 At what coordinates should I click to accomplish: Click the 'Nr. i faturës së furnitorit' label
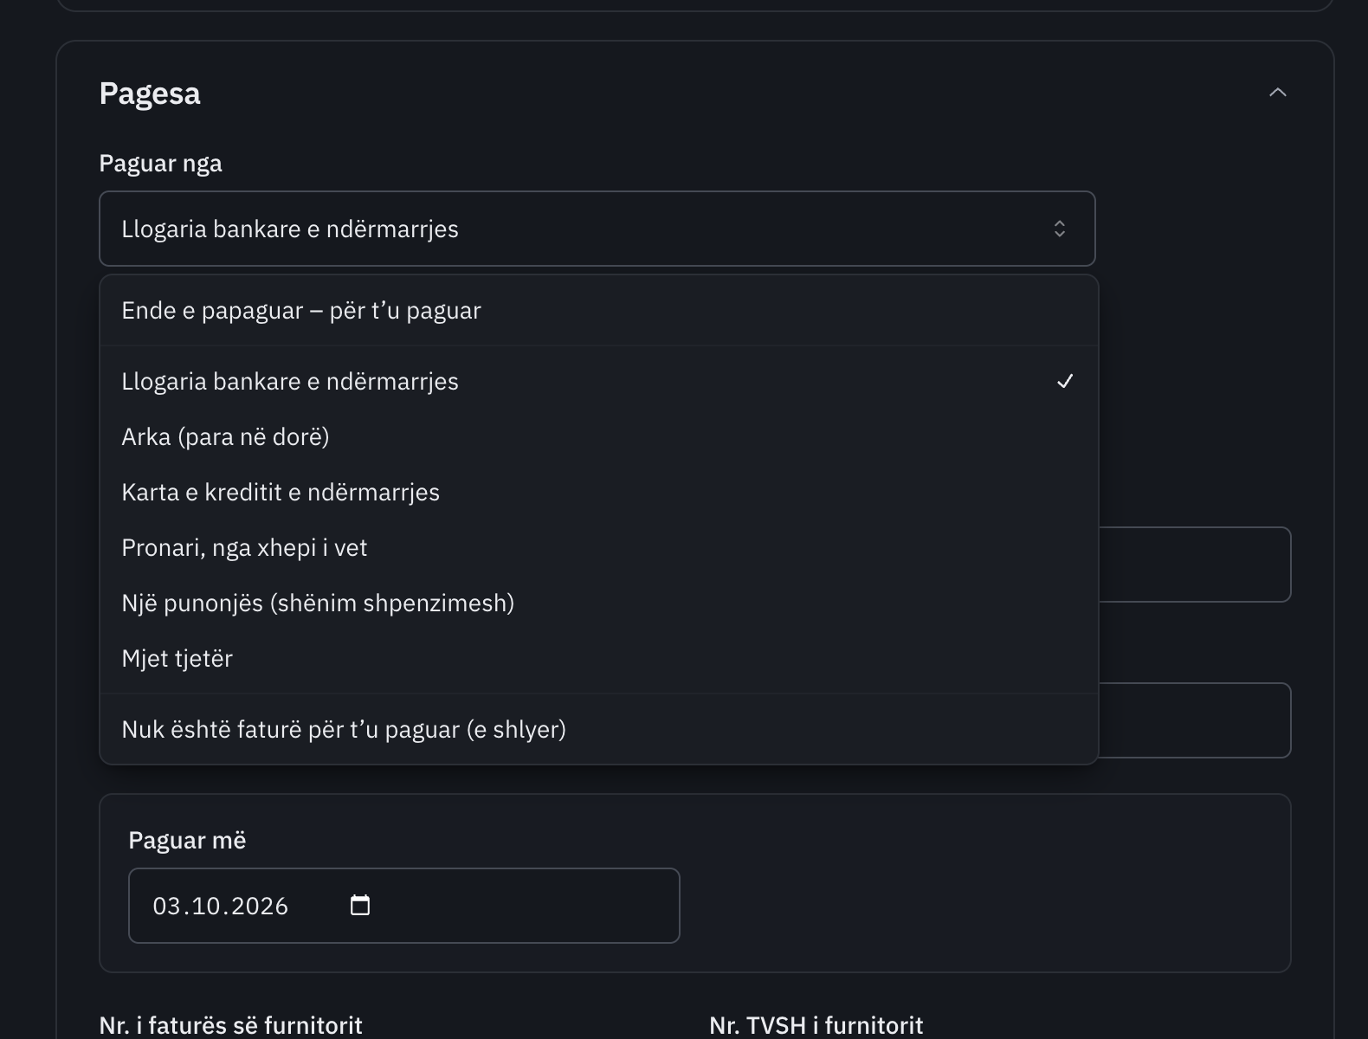231,1026
